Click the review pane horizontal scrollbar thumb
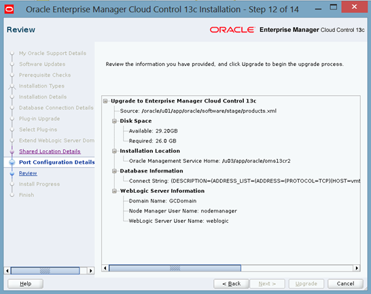Viewport: 371px width, 294px height. pos(175,268)
